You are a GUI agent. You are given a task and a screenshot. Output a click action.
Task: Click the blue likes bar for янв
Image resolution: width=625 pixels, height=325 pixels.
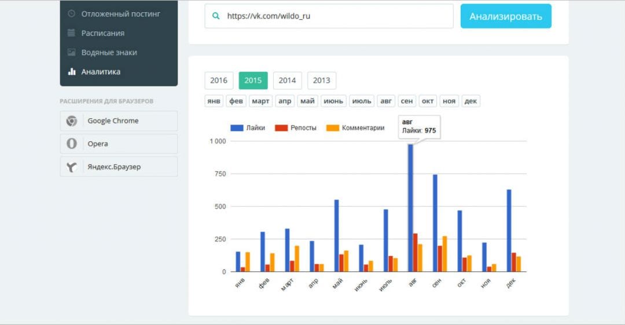[x=238, y=261]
